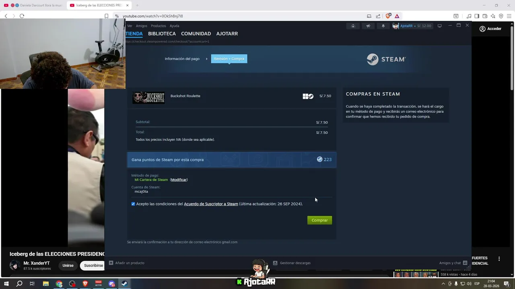Click the browser address bar
Viewport: 515px width, 289px height.
click(241, 16)
